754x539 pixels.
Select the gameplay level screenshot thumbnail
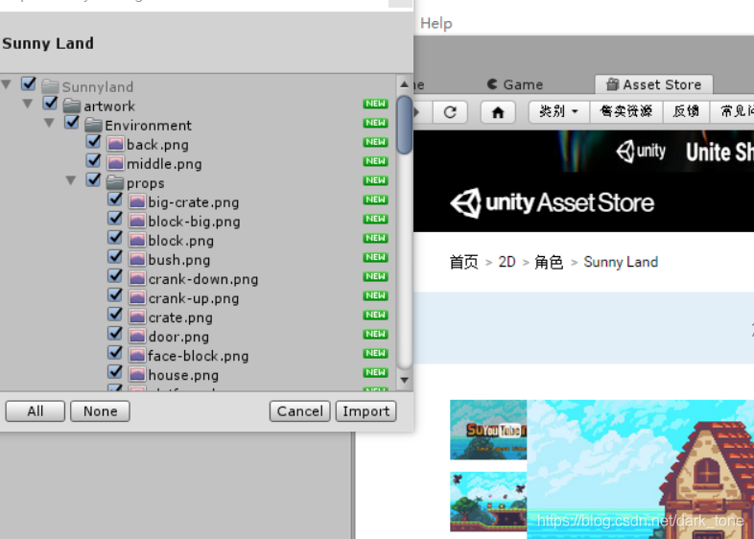pyautogui.click(x=488, y=502)
